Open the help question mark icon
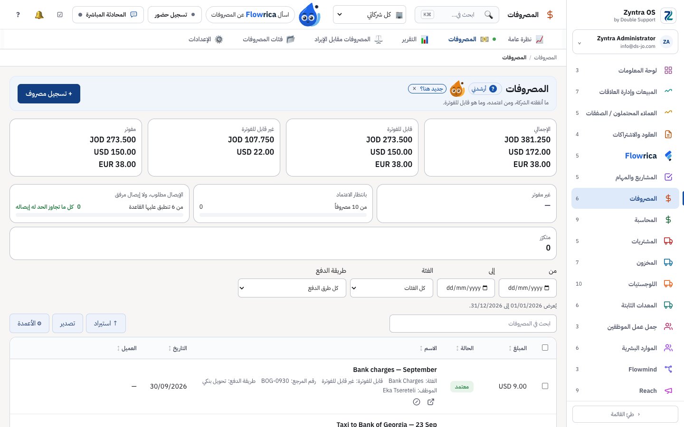 18,15
